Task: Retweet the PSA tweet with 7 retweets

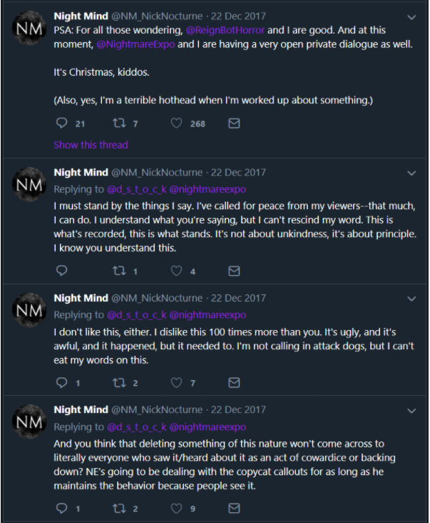Action: click(x=119, y=124)
